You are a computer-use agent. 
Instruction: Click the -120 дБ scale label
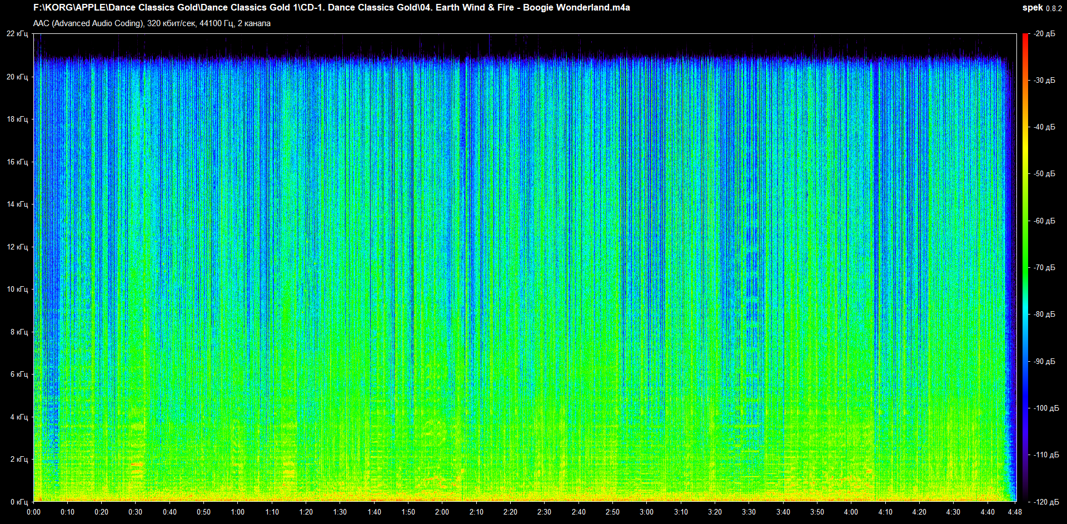[x=1045, y=502]
